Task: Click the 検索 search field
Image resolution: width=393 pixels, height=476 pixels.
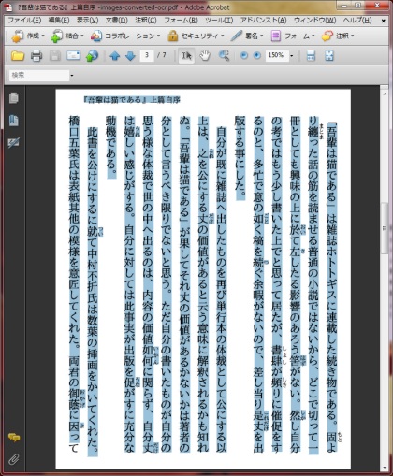Action: (39, 76)
